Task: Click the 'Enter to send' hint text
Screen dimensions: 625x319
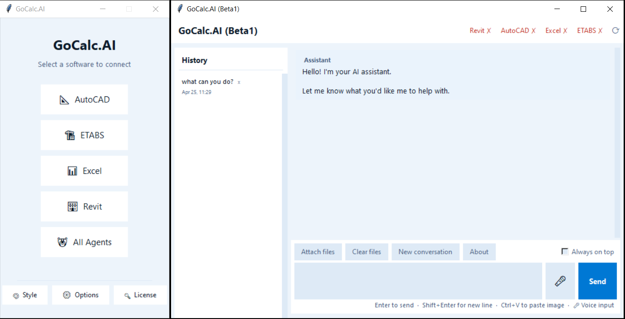Action: pyautogui.click(x=394, y=305)
